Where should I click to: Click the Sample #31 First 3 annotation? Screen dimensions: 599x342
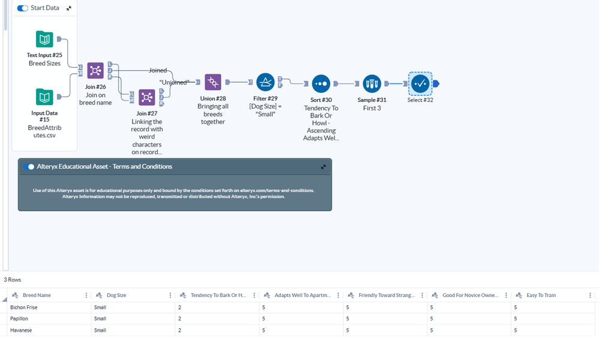pos(372,108)
